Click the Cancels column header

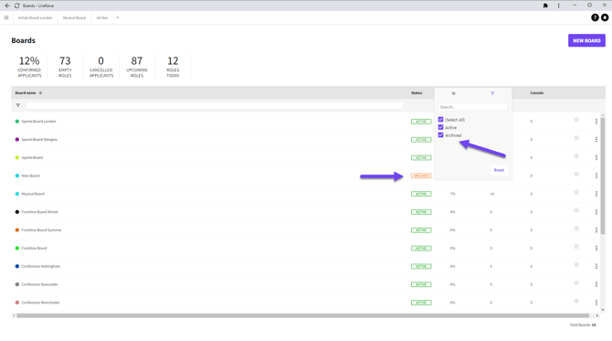537,93
